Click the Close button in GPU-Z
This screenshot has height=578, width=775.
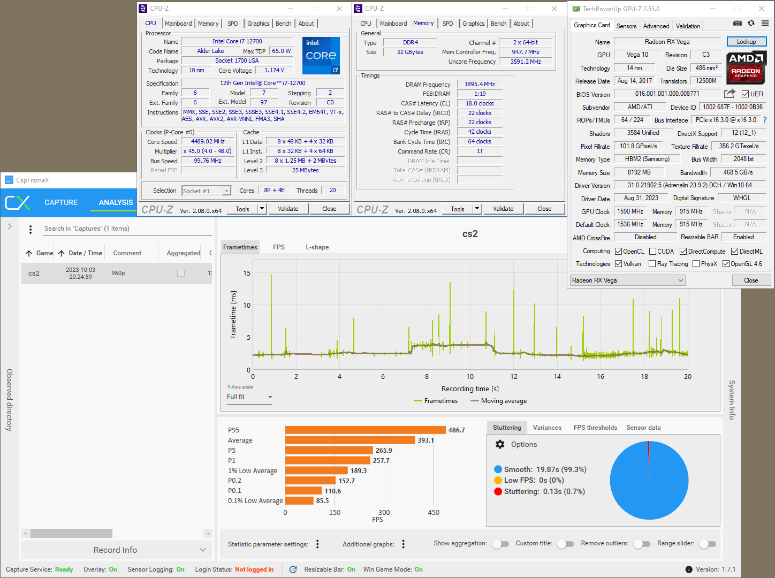[x=751, y=280]
